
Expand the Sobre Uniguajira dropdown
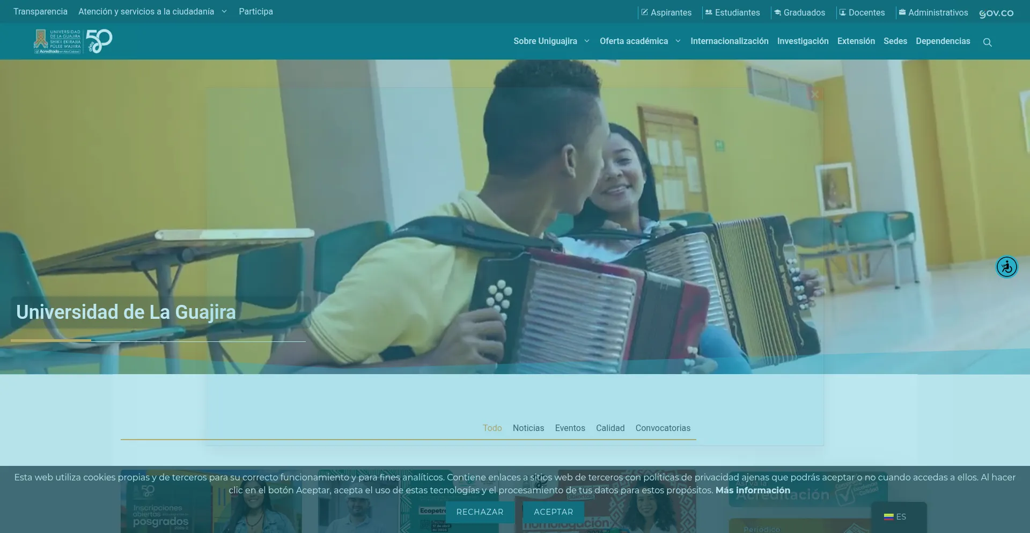(x=551, y=41)
